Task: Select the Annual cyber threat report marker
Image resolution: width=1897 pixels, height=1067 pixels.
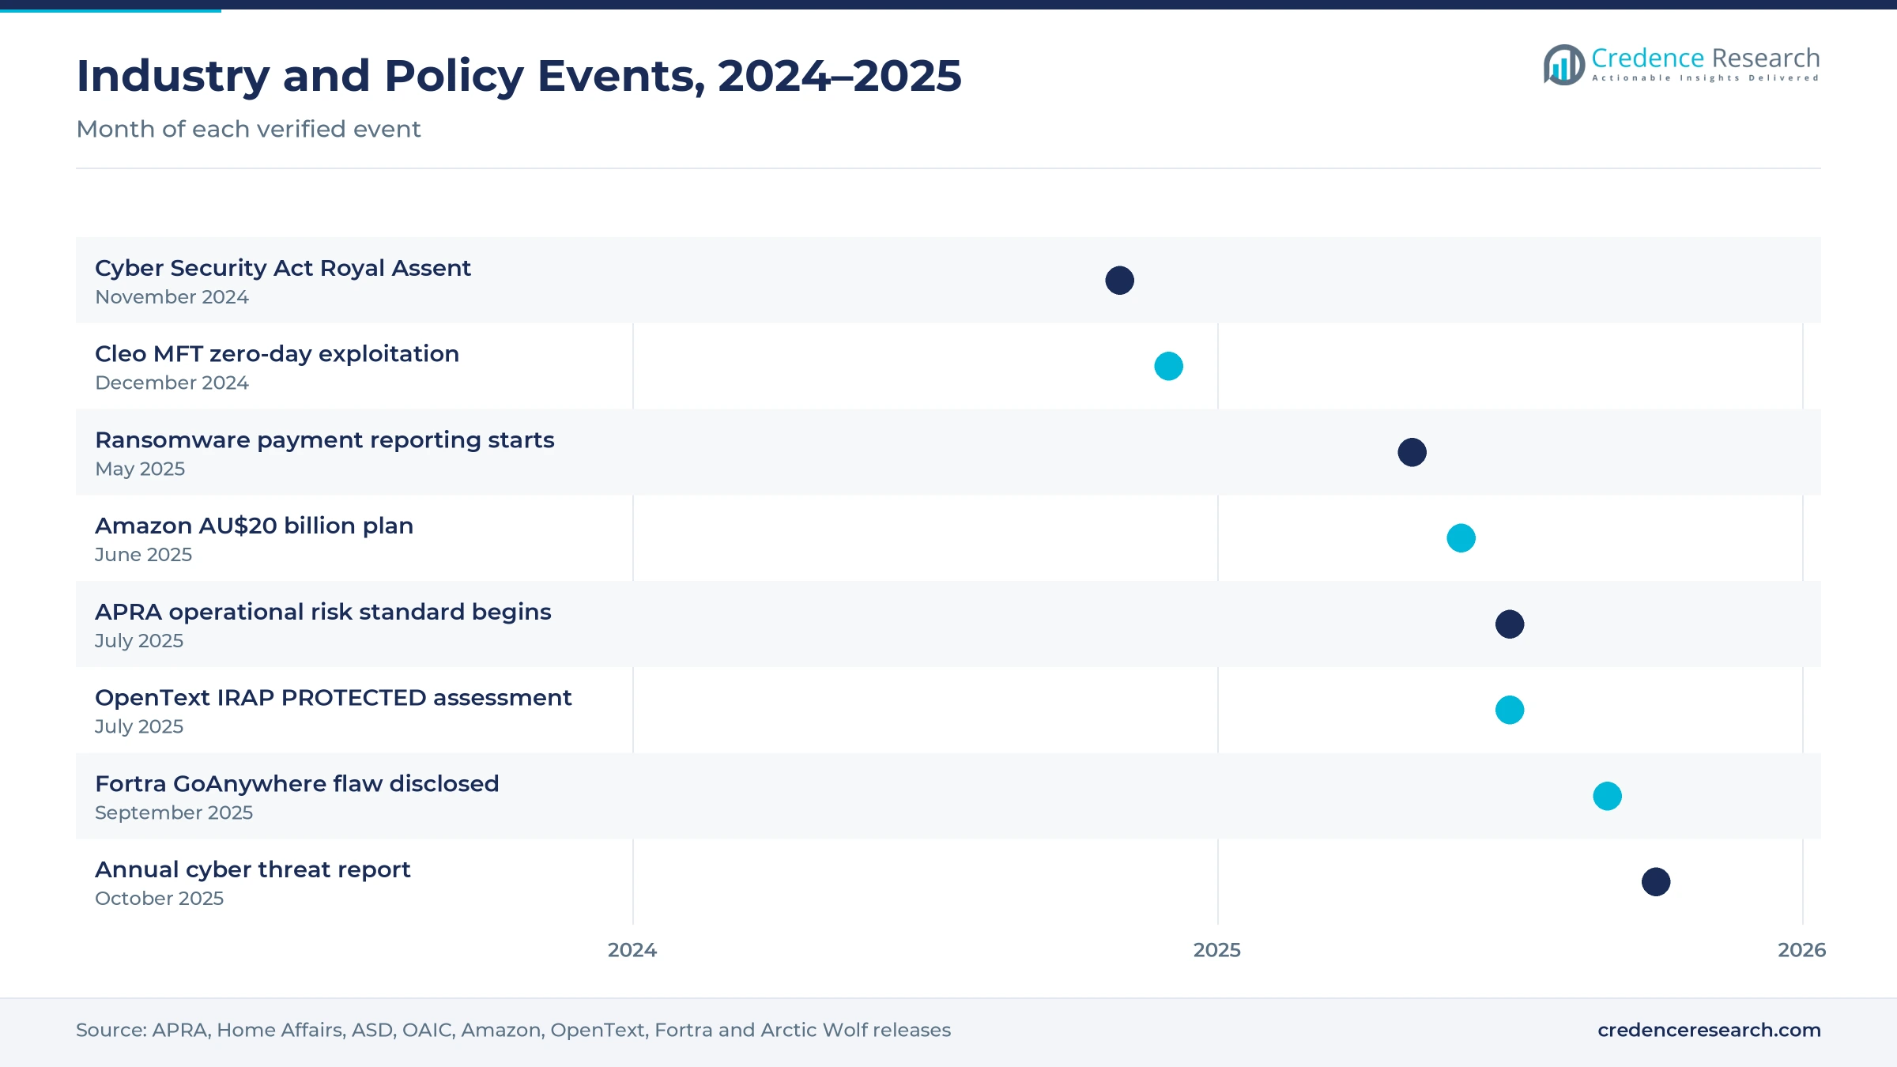Action: point(1656,882)
